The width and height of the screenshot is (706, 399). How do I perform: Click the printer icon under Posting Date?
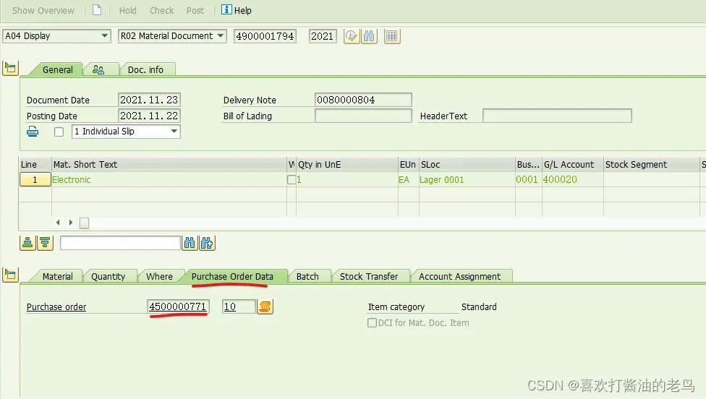point(33,132)
